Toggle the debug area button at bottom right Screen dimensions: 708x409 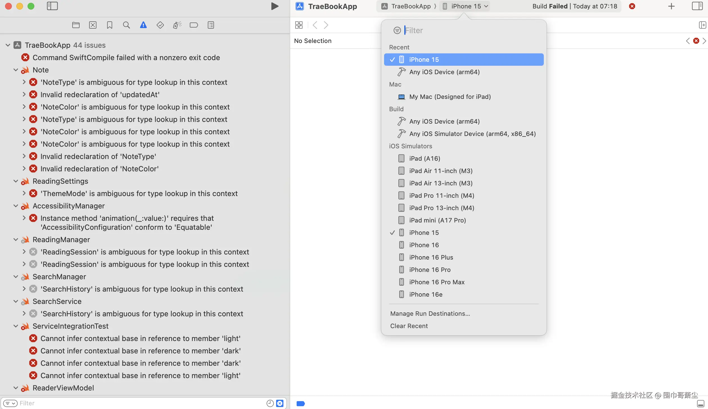pos(701,404)
